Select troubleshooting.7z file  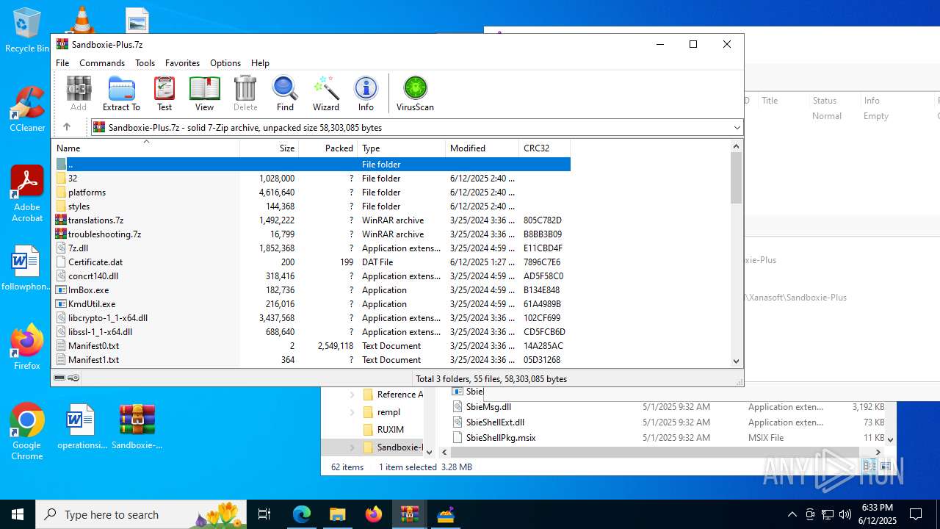point(311,234)
